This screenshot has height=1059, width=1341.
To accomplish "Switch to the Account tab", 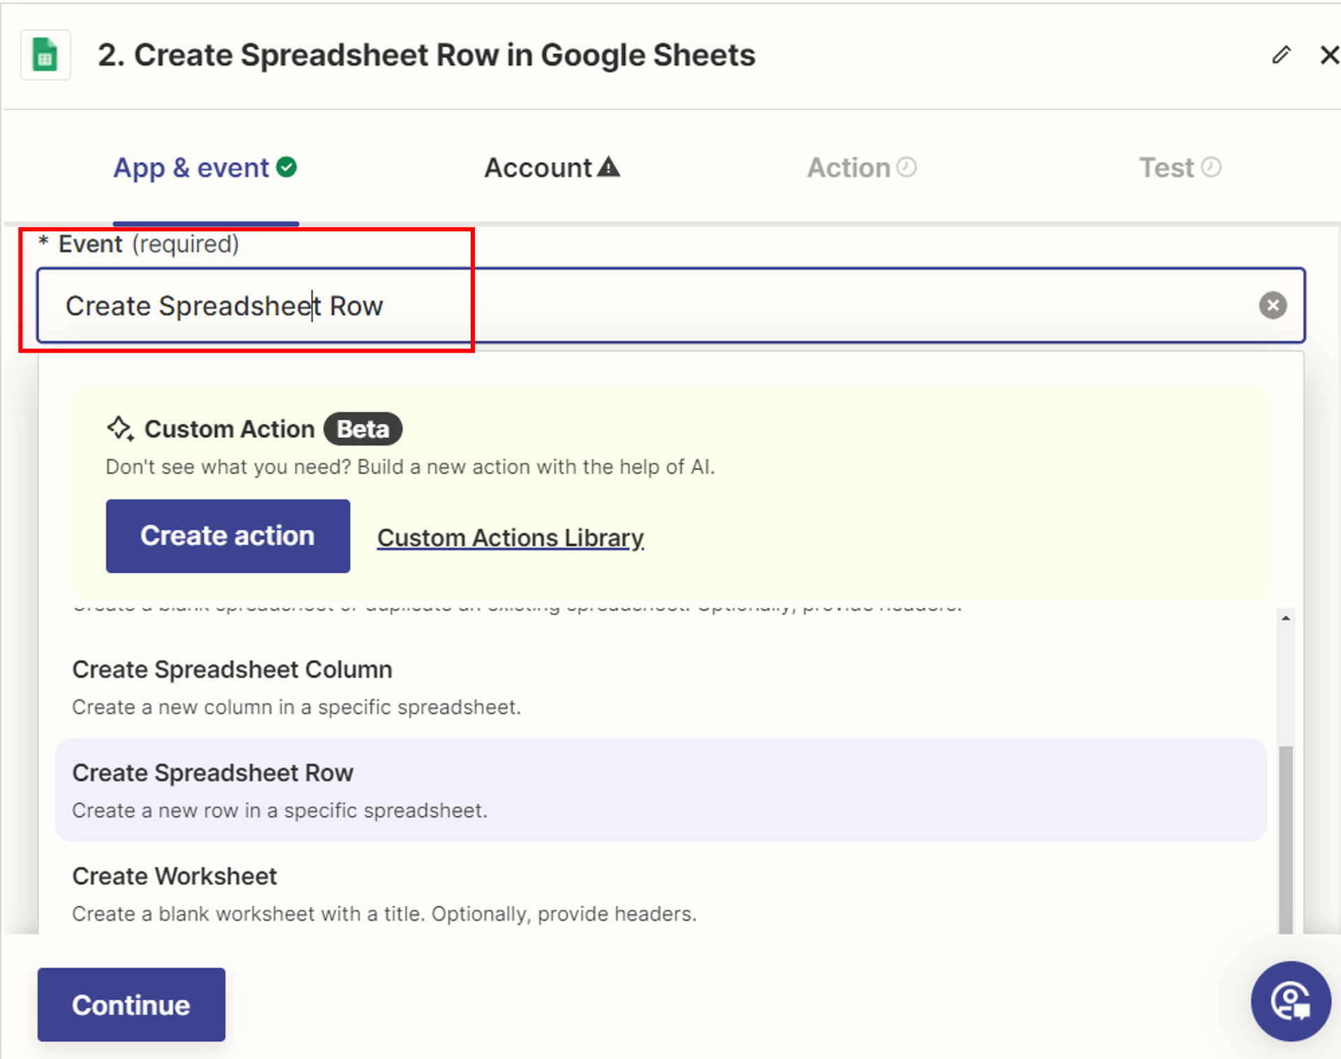I will (x=538, y=168).
